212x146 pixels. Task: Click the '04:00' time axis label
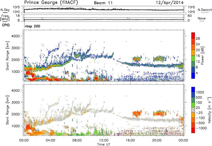click(51, 140)
